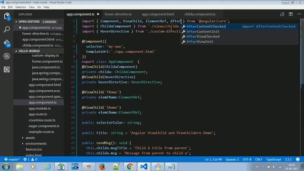Open the View menu
Image resolution: width=304 pixels, height=171 pixels.
point(32,7)
